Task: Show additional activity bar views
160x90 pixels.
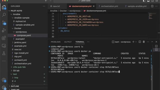Action: (x=4, y=61)
